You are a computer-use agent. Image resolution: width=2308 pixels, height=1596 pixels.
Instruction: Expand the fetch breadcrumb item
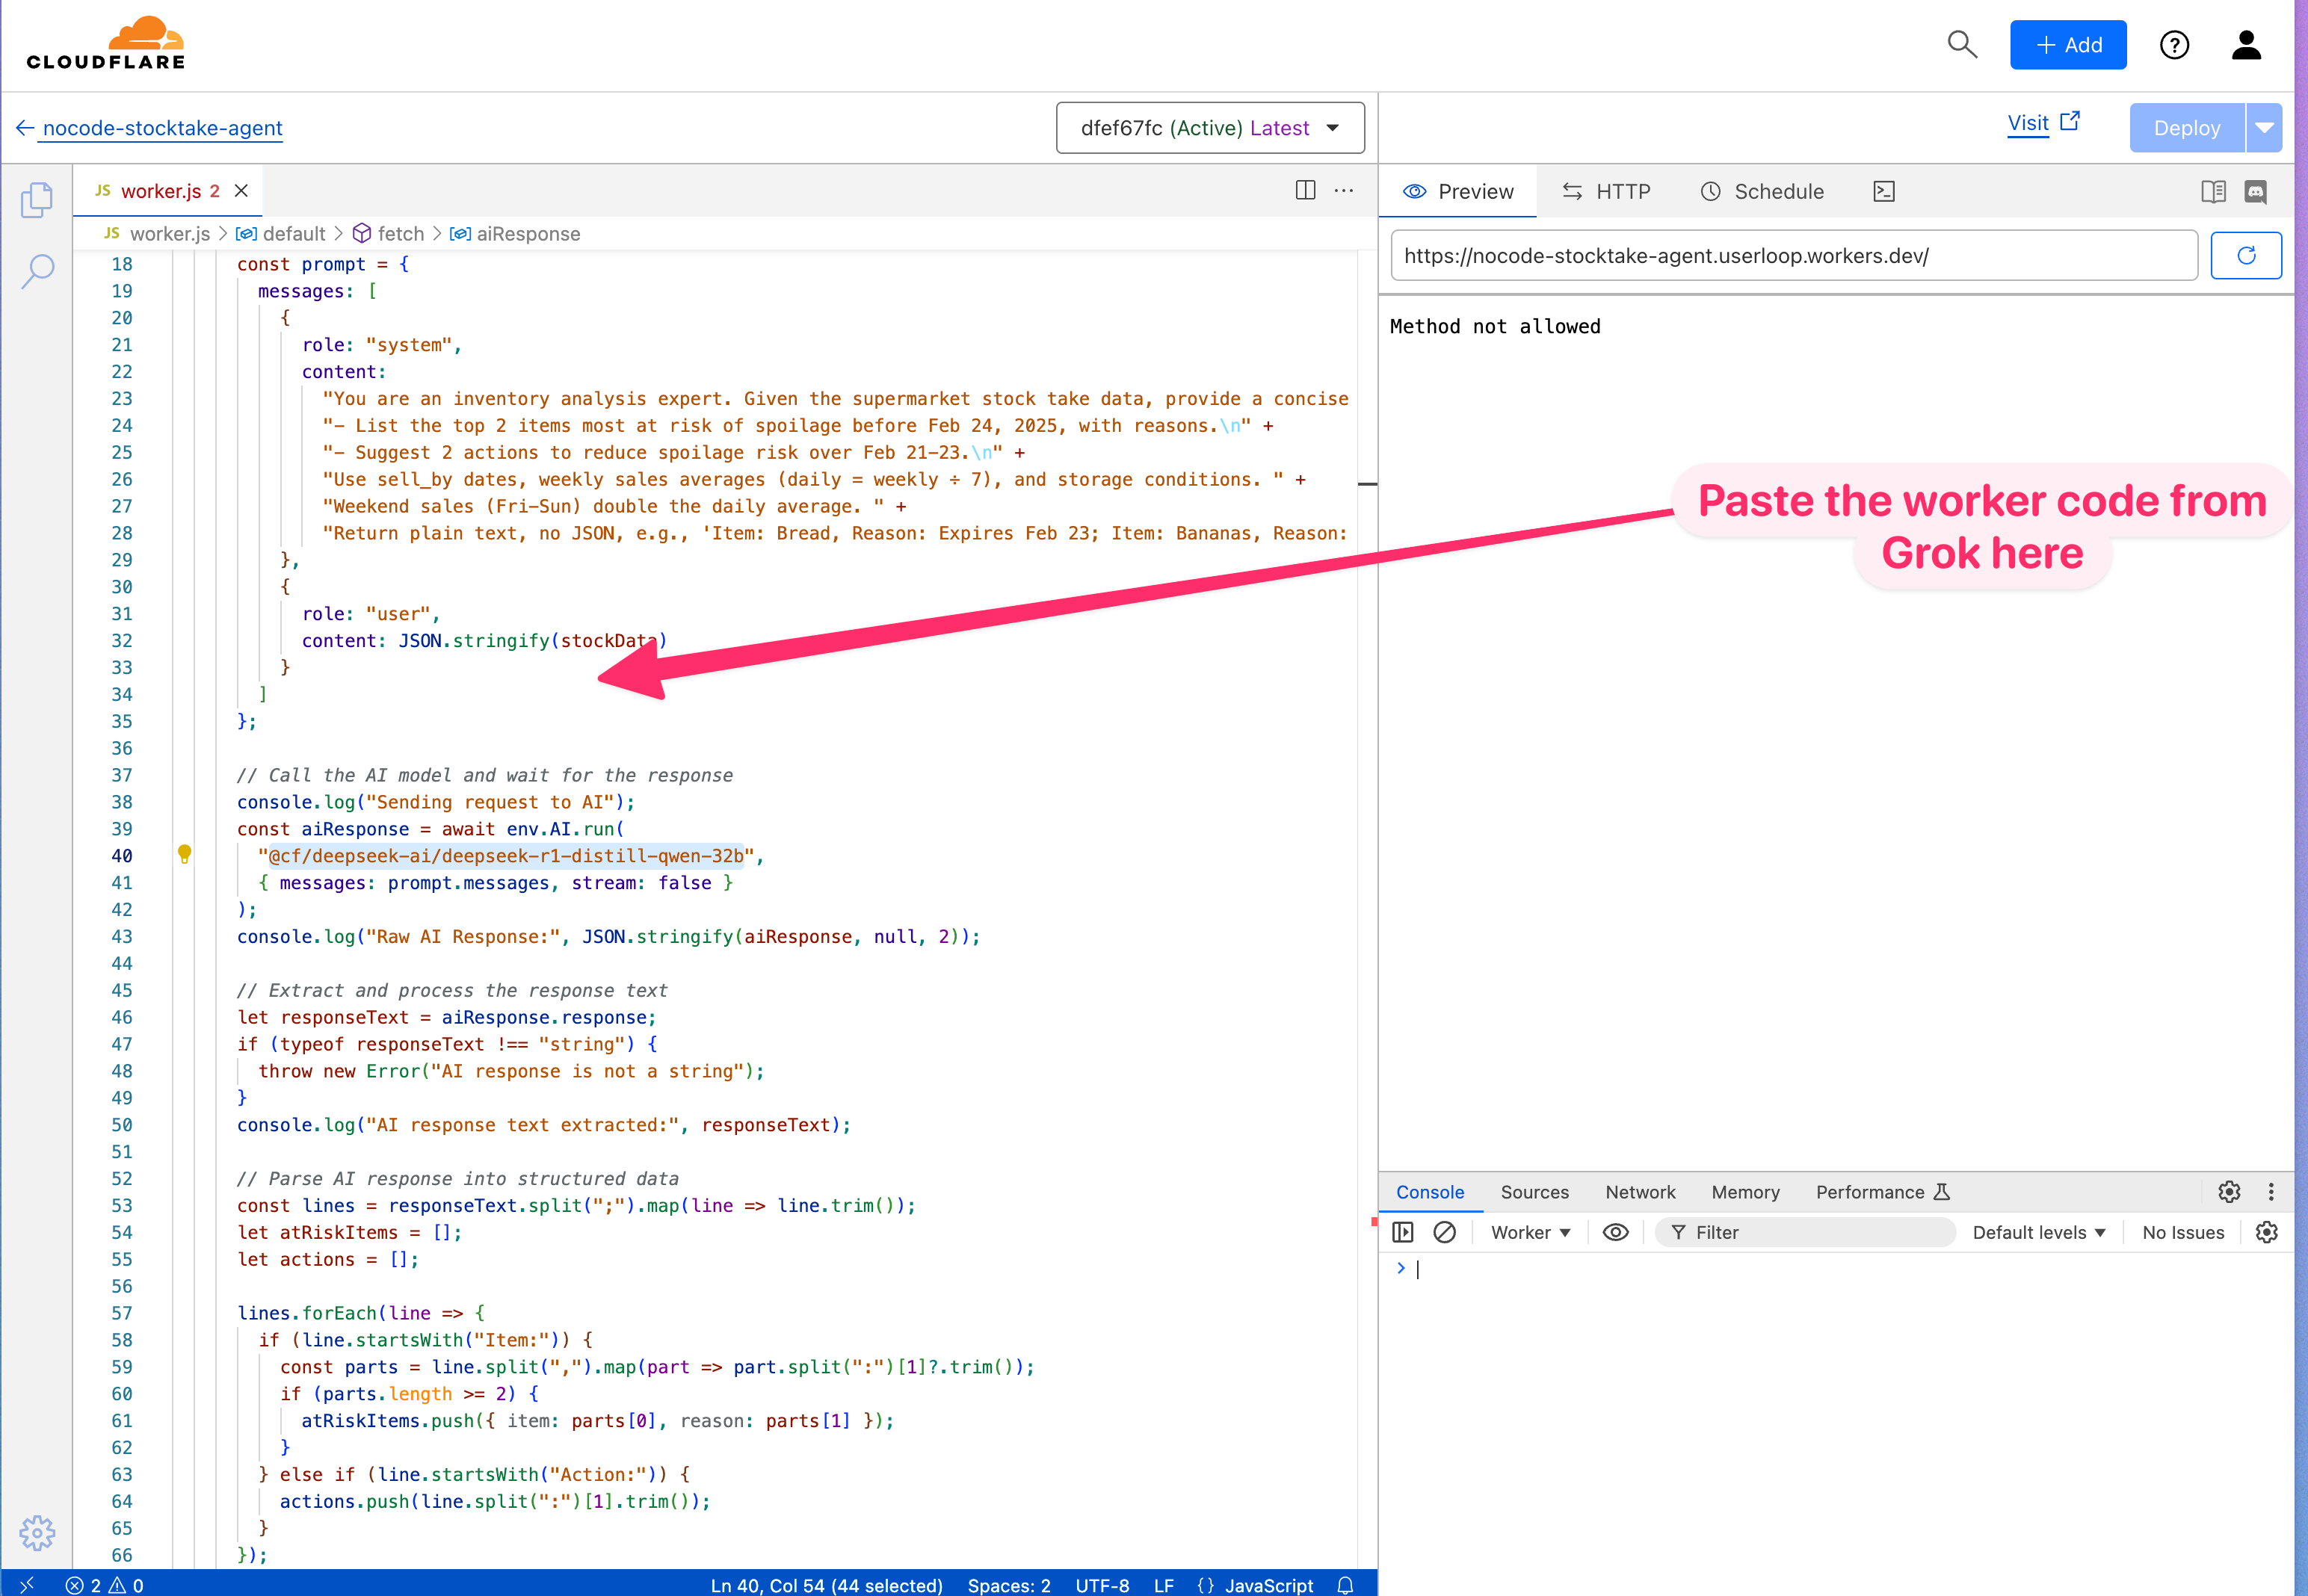click(x=389, y=233)
